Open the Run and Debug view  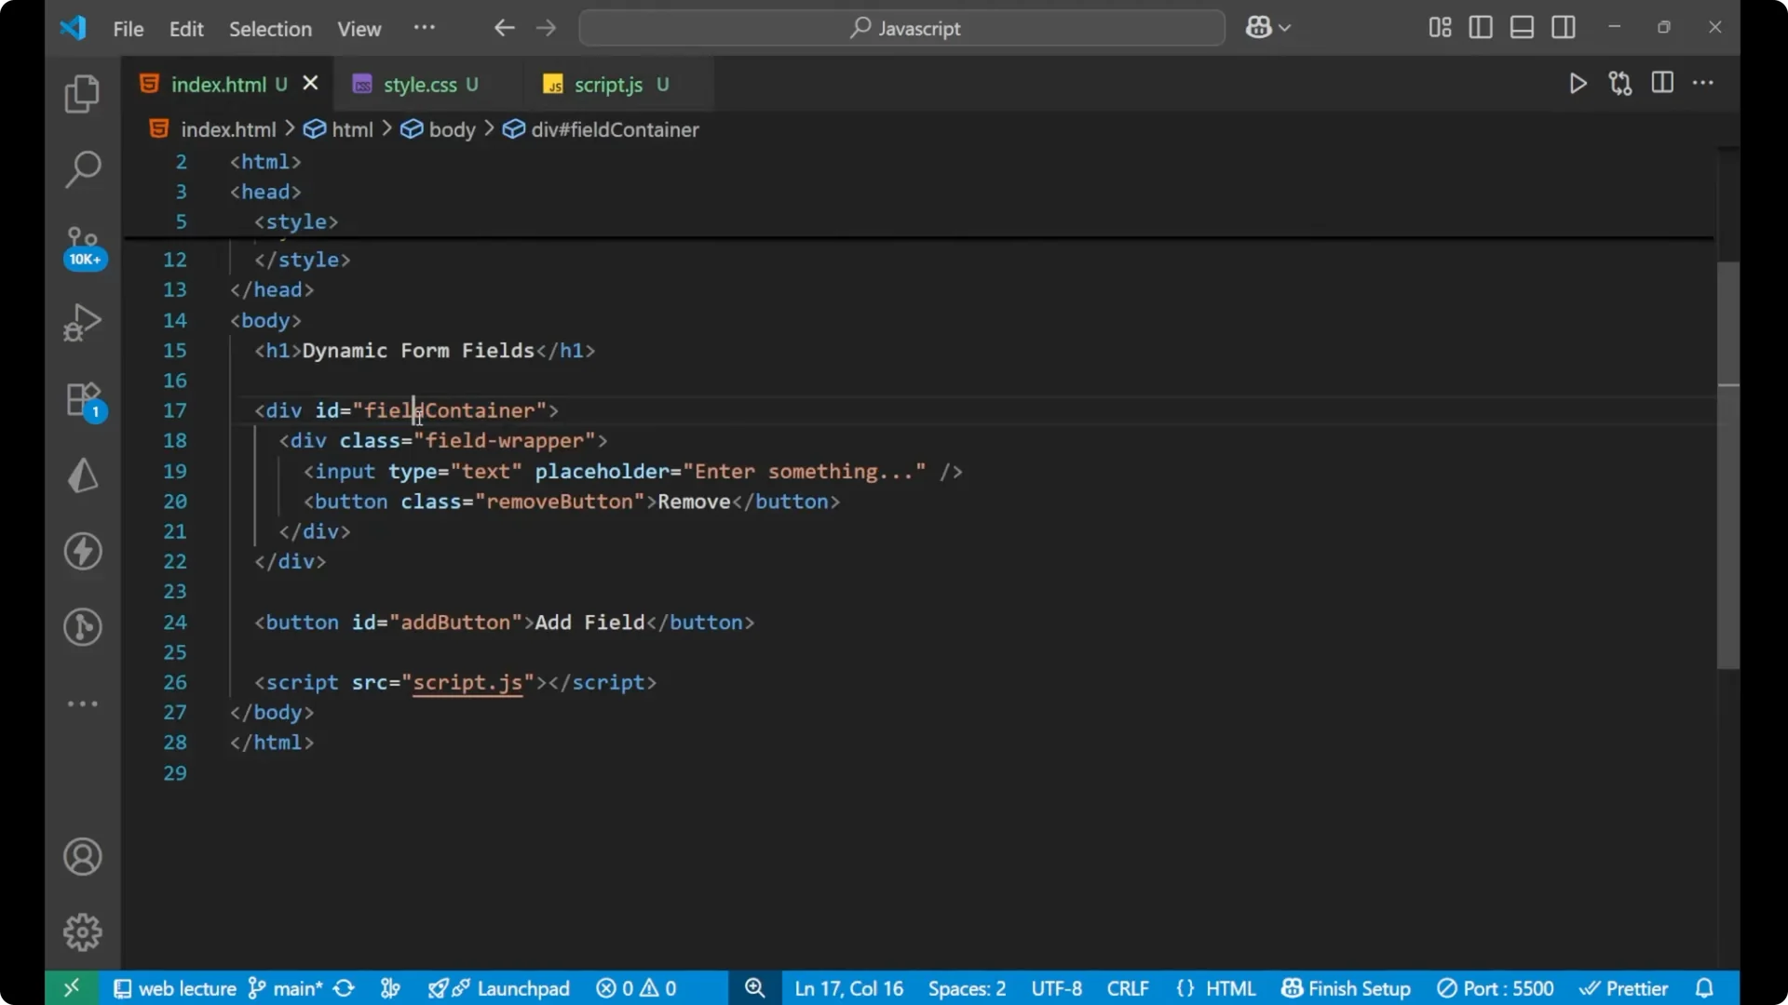point(81,321)
